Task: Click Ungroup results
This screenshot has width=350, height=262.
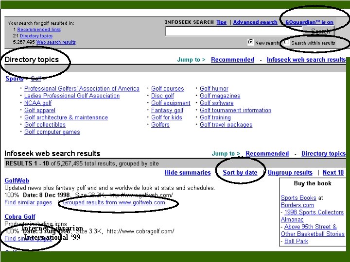Action: [x=290, y=172]
